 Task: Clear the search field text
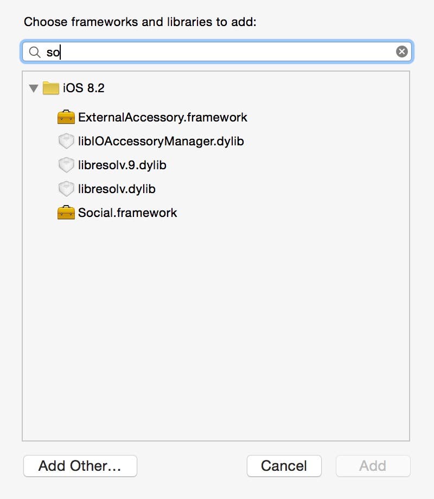point(401,52)
